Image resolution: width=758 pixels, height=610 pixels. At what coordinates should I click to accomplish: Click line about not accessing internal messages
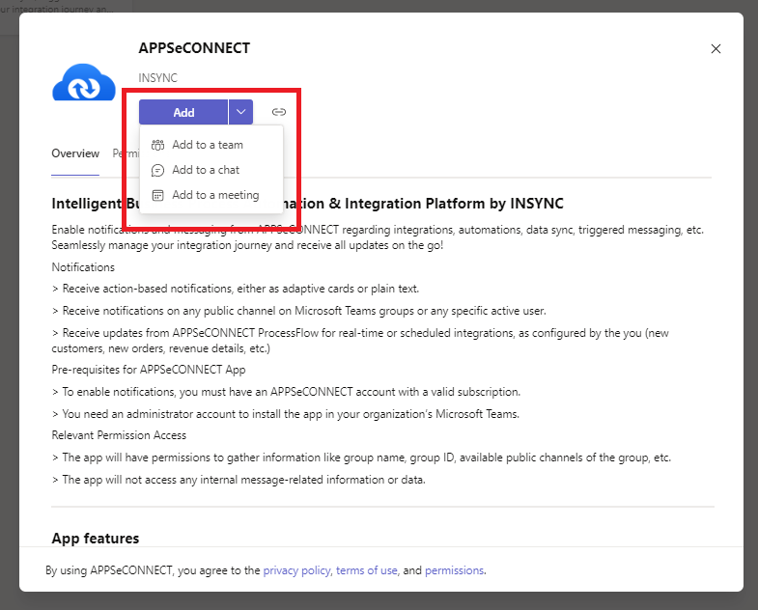(x=239, y=480)
